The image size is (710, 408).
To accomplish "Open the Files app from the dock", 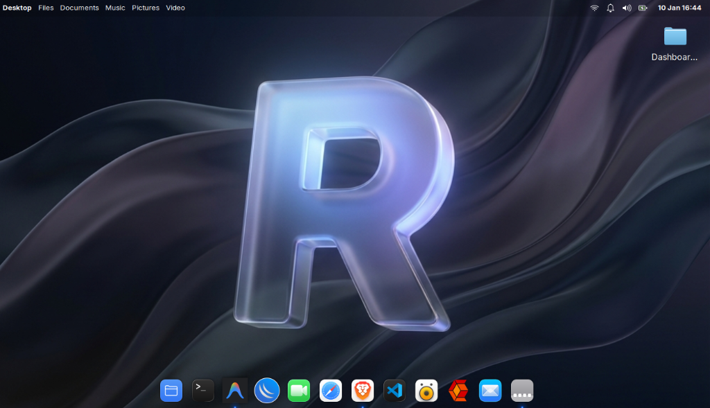I will (171, 390).
